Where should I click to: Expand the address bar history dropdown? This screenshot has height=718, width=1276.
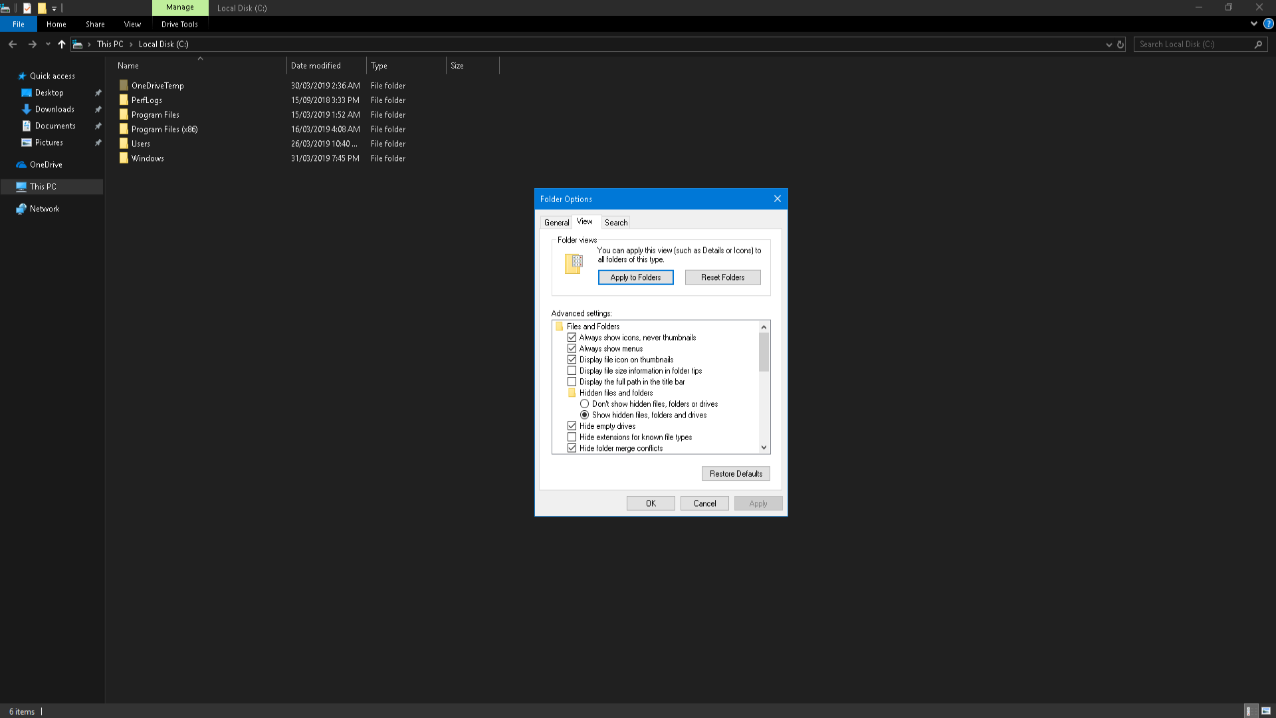pos(1109,44)
